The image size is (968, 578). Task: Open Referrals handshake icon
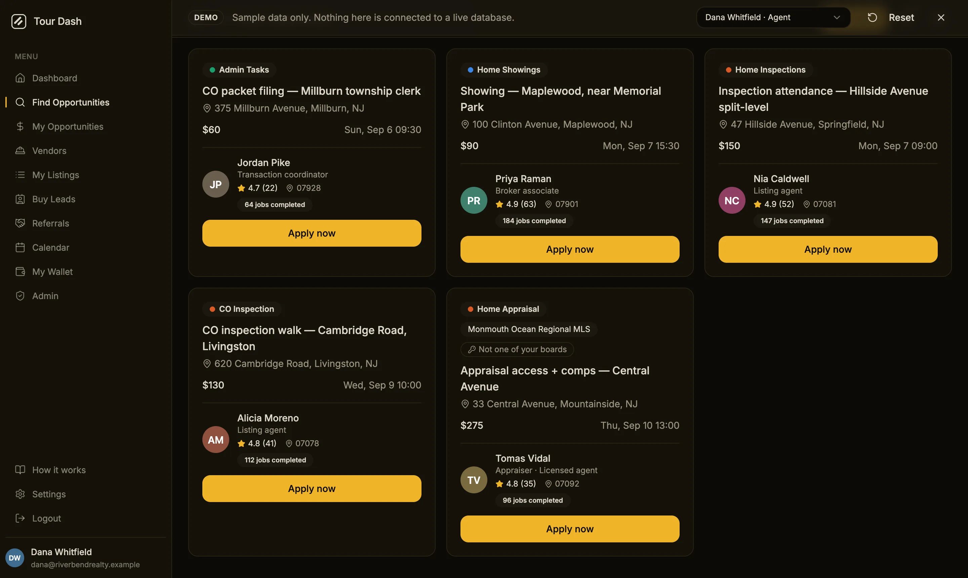(20, 223)
